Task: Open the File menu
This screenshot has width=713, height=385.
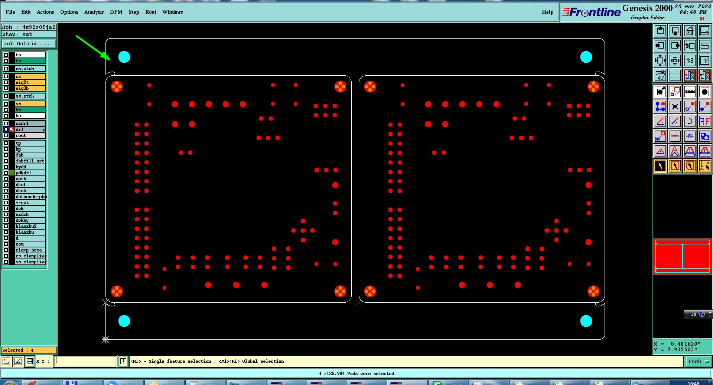Action: coord(10,12)
